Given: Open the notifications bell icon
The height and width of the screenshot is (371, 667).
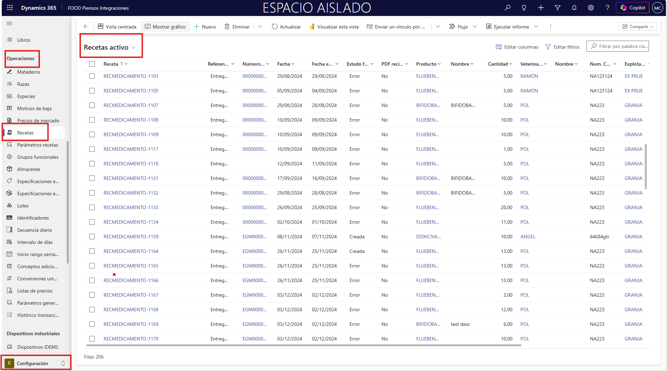Looking at the screenshot, I should point(574,8).
